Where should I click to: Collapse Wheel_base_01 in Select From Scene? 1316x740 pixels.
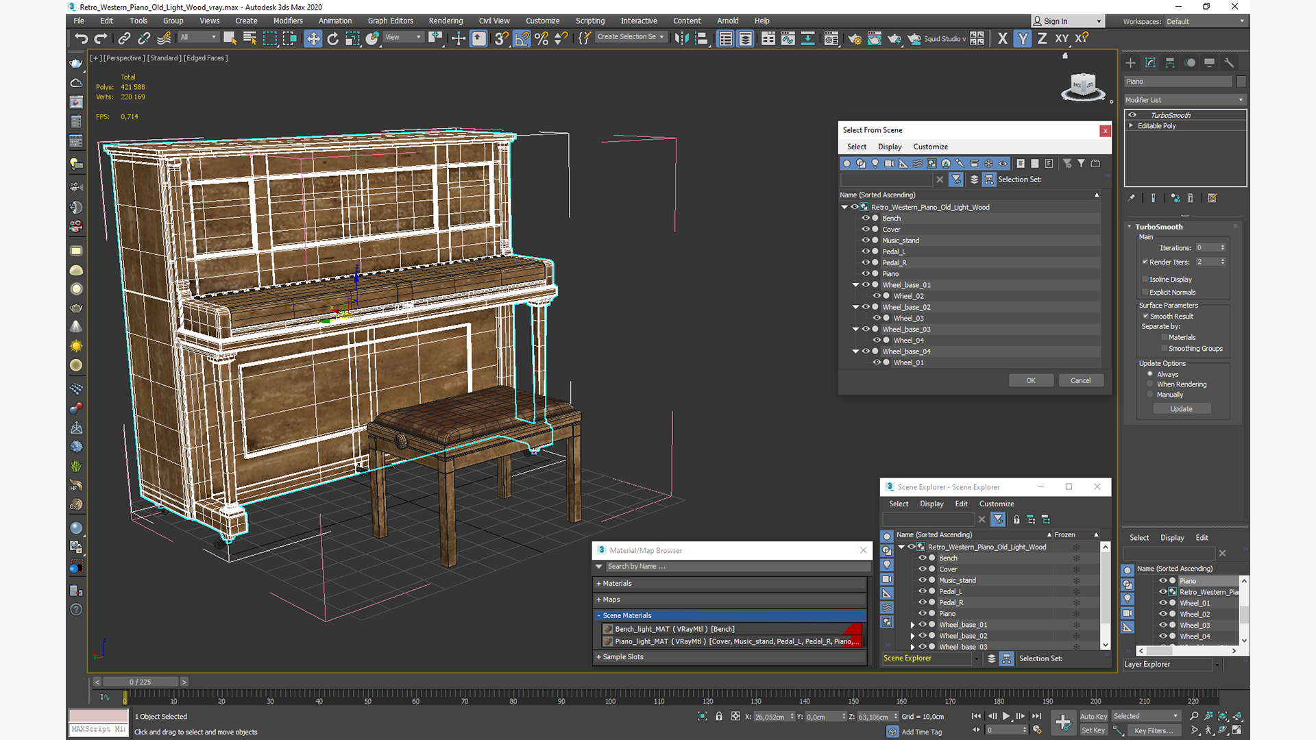click(855, 284)
